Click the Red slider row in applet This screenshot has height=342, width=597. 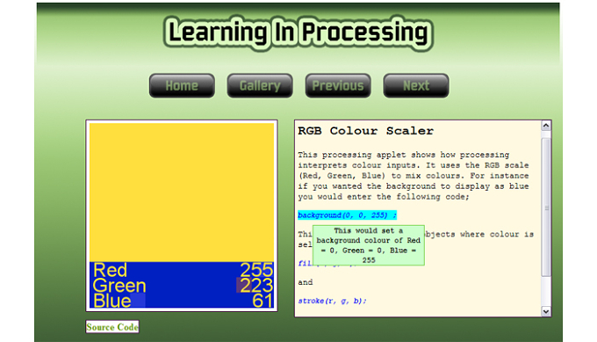point(182,270)
